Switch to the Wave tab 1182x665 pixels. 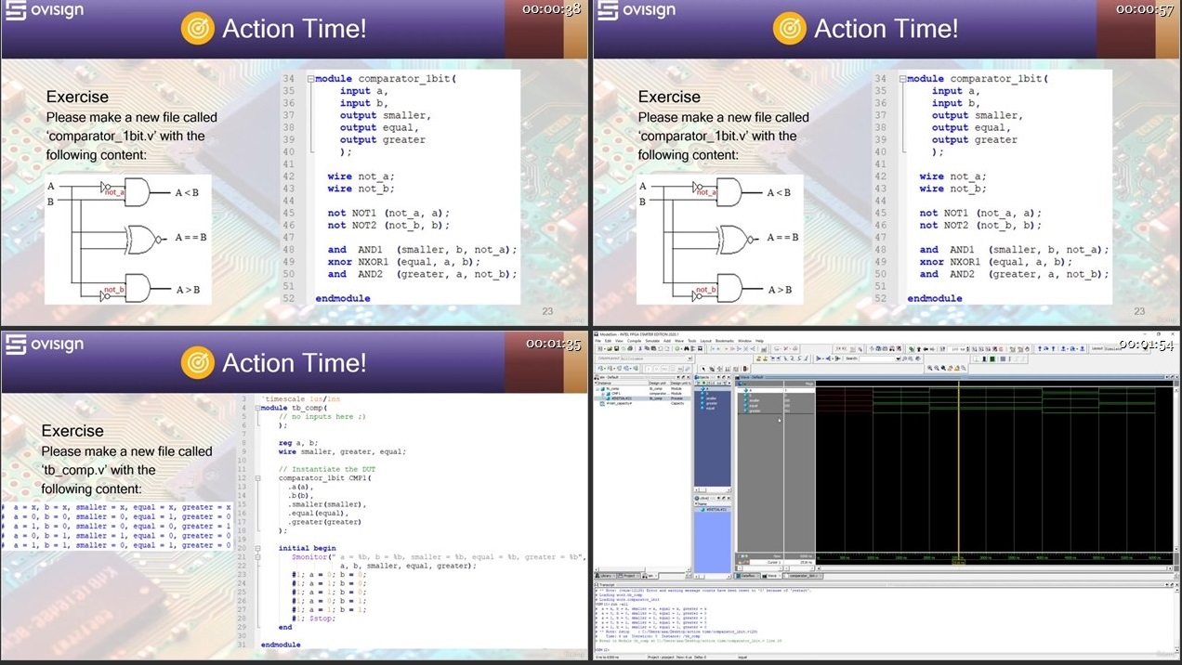(771, 576)
